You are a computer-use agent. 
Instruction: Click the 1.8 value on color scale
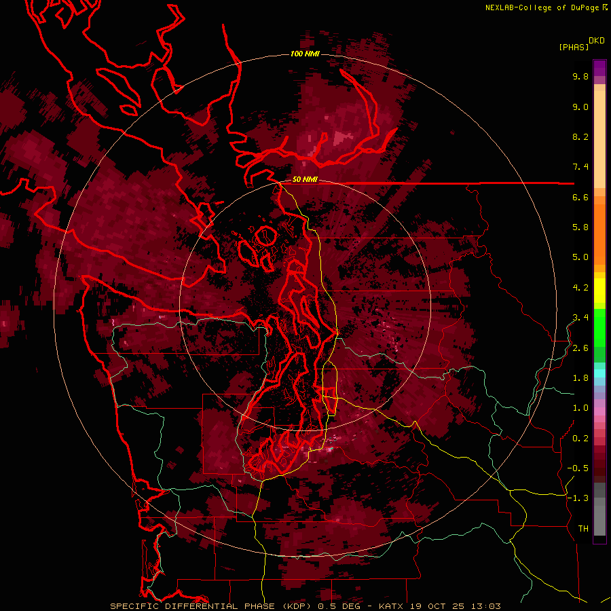580,378
